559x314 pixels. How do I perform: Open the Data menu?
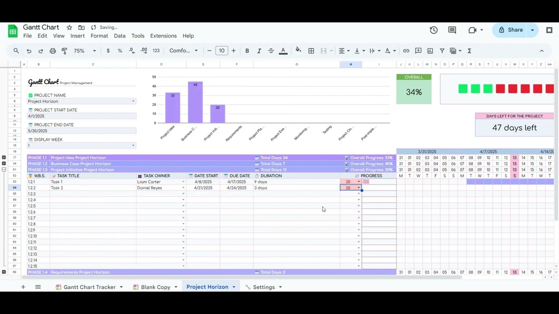pos(120,36)
